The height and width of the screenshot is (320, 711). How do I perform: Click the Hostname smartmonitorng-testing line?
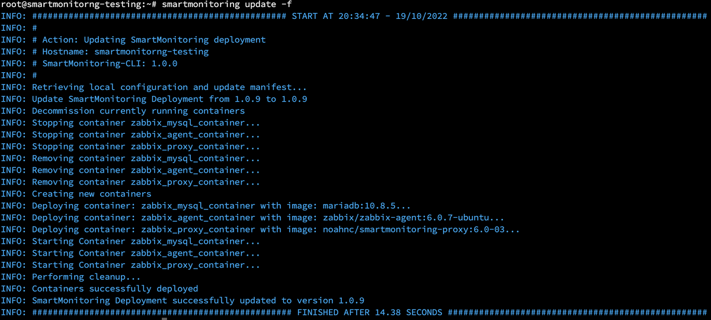tap(120, 51)
